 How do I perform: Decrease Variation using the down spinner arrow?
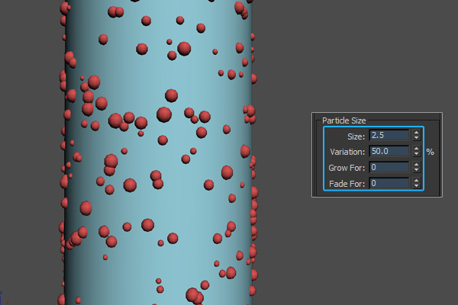pyautogui.click(x=416, y=155)
